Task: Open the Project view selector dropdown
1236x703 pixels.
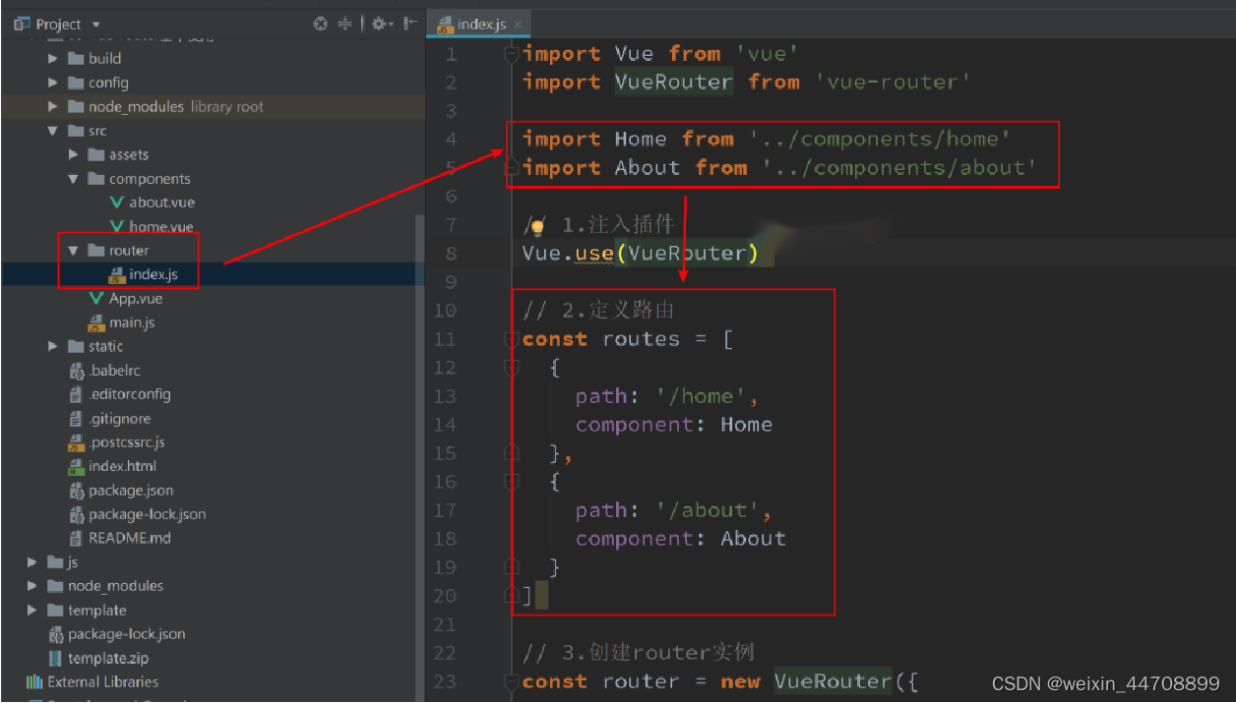Action: click(x=94, y=23)
